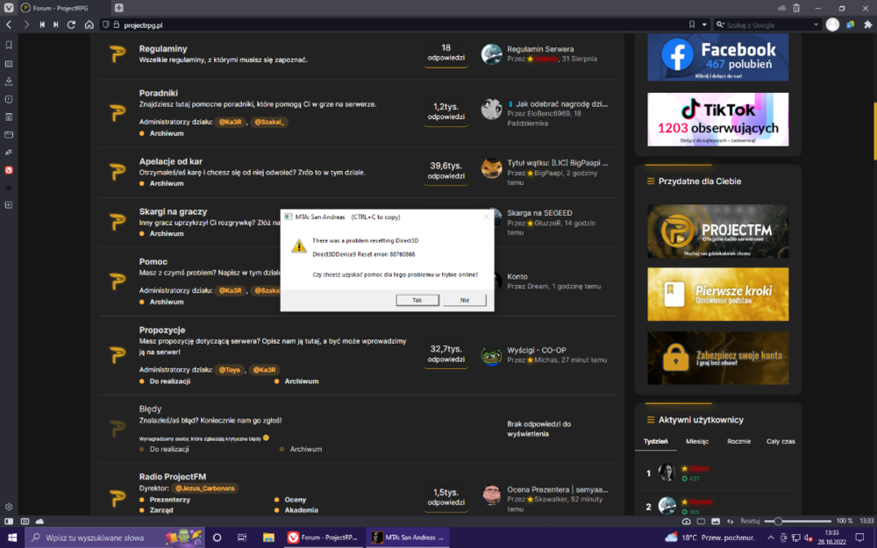877x548 pixels.
Task: Open the Facebook 467 polubień banner
Action: point(717,57)
